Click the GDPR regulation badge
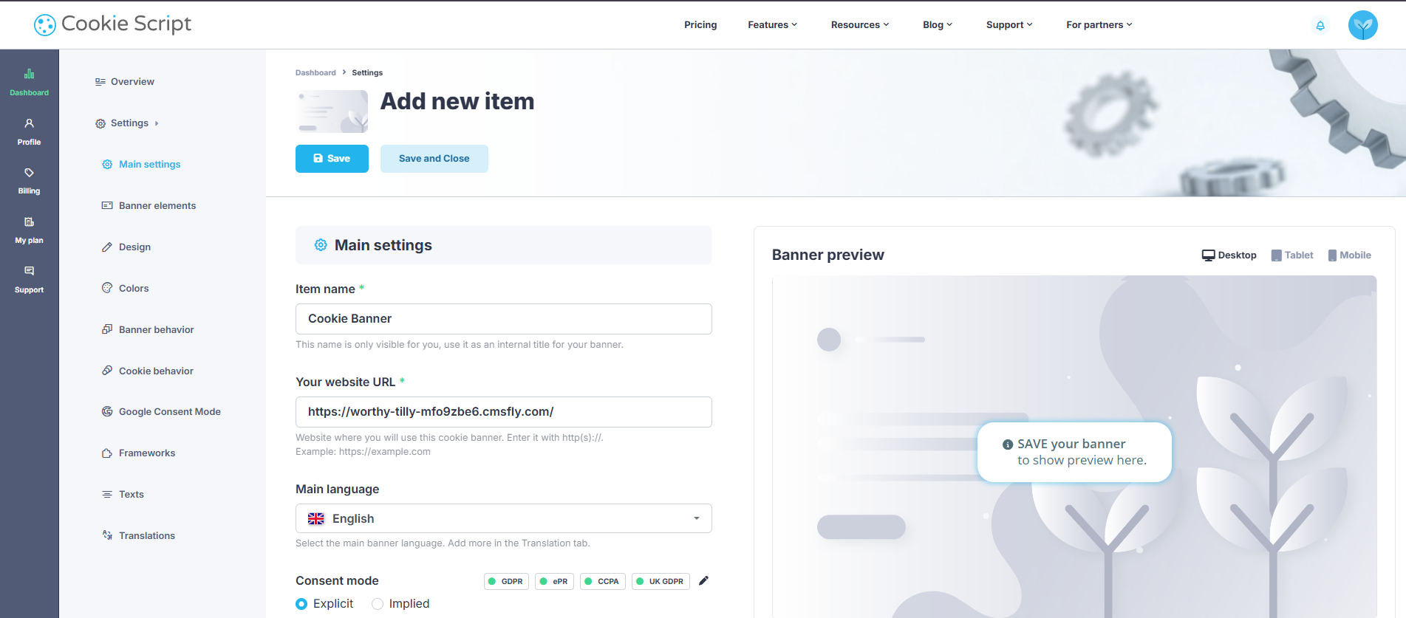Screen dimensions: 1406x618 point(506,582)
